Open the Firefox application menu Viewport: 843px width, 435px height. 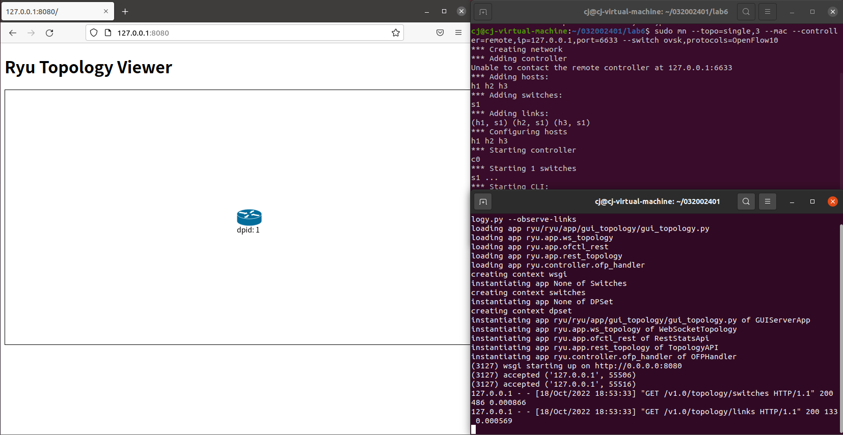coord(458,33)
